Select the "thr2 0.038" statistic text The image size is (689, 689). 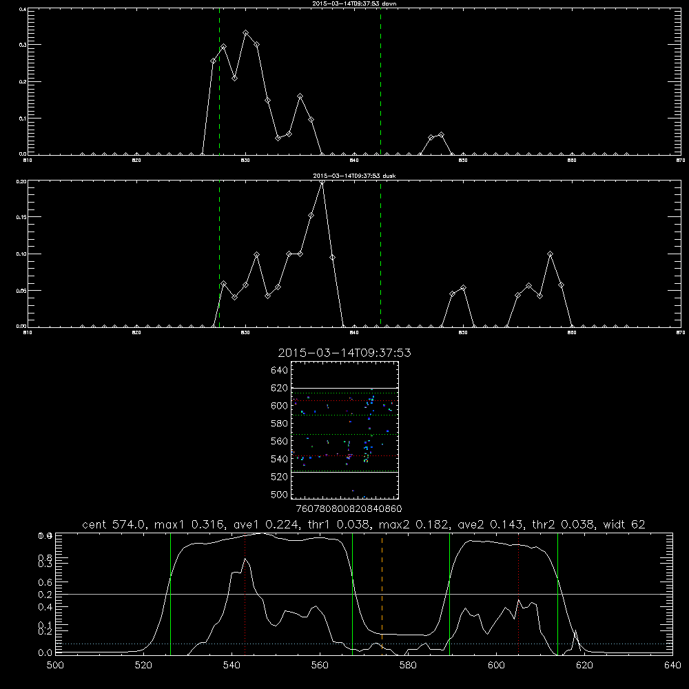tap(564, 524)
